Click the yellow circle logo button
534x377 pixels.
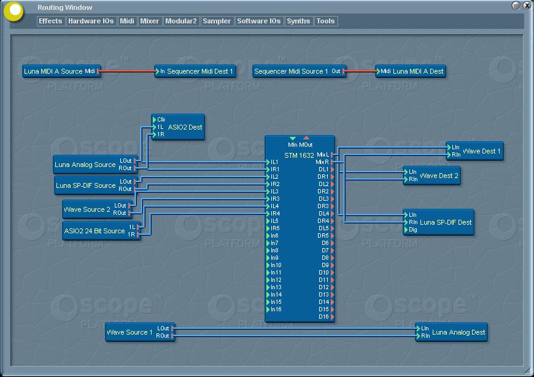click(x=14, y=11)
